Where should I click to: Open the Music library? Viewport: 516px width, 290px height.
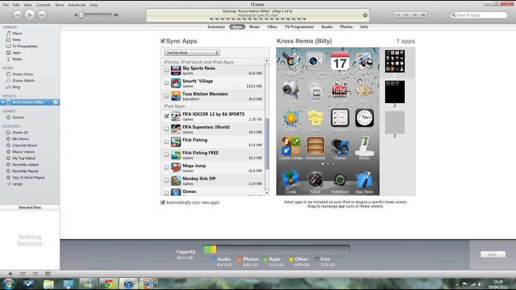pyautogui.click(x=17, y=33)
